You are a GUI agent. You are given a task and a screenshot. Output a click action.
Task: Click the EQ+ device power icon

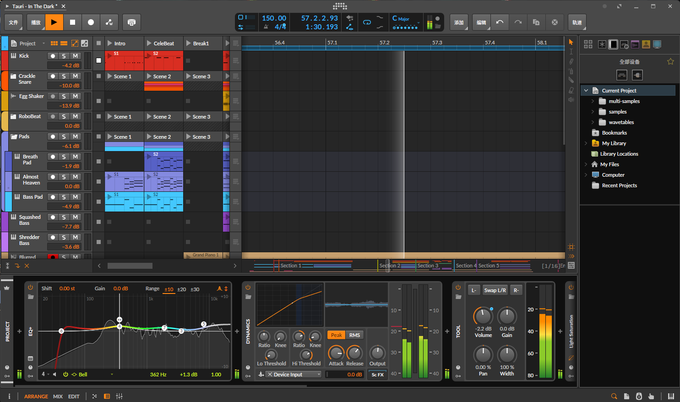[30, 288]
